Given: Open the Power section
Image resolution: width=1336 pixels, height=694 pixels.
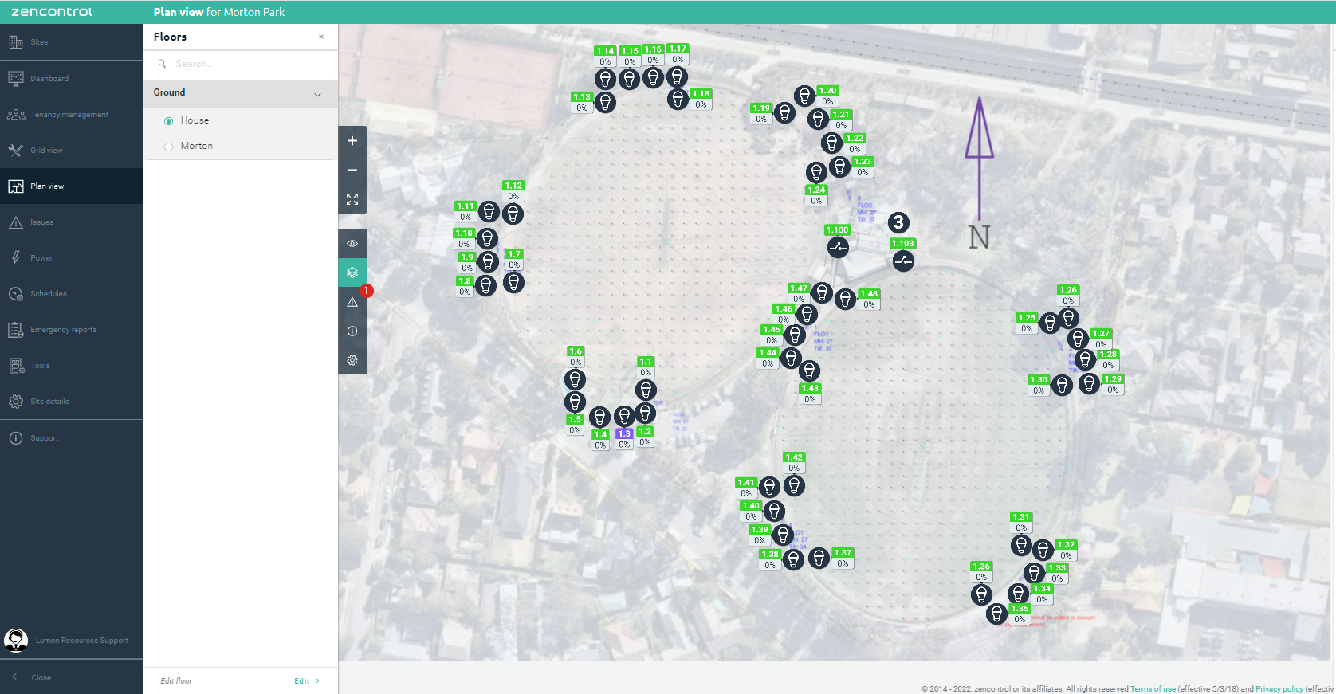Looking at the screenshot, I should tap(71, 258).
